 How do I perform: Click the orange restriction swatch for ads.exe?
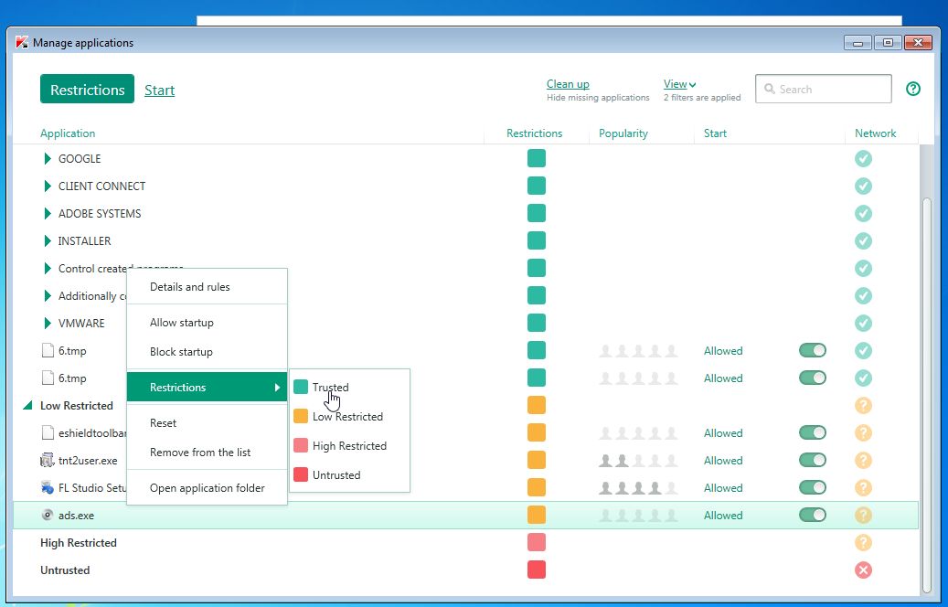coord(537,515)
